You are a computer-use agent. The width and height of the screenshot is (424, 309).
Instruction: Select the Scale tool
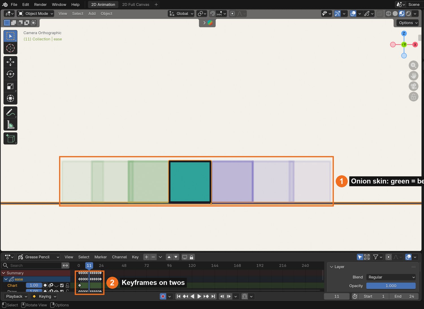click(x=10, y=86)
